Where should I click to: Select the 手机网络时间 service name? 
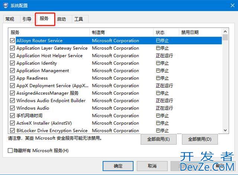coord(29,116)
